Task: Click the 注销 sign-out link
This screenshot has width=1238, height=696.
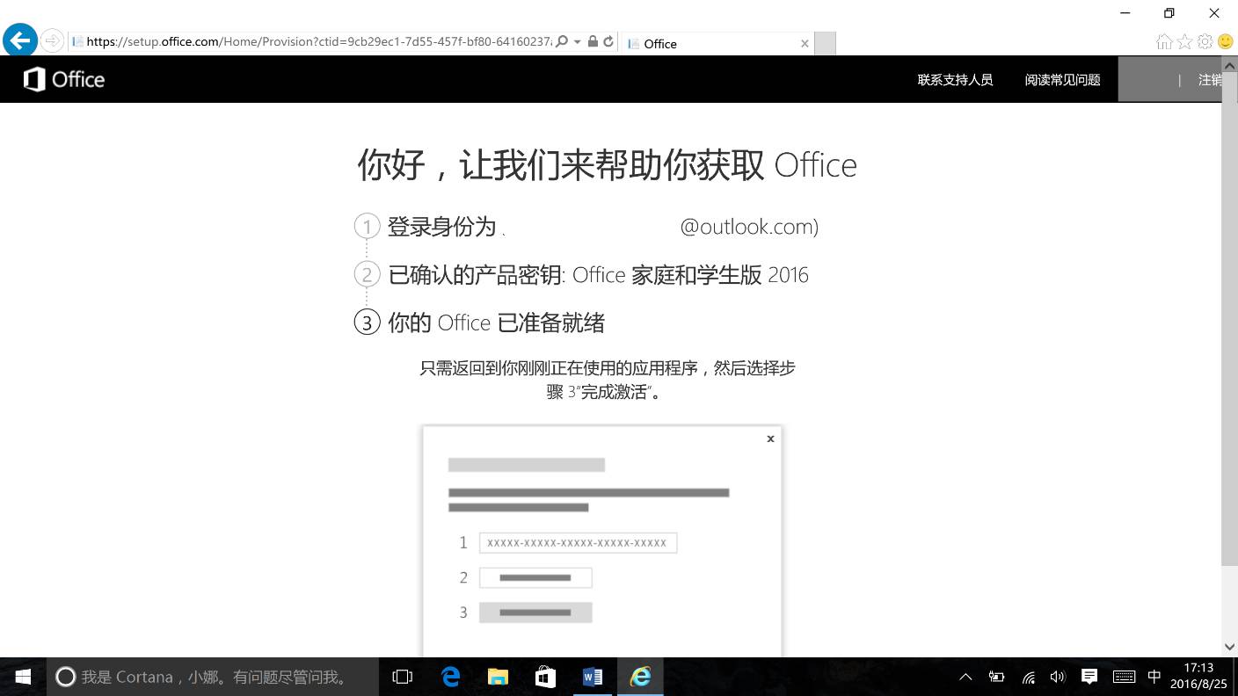Action: coord(1211,79)
